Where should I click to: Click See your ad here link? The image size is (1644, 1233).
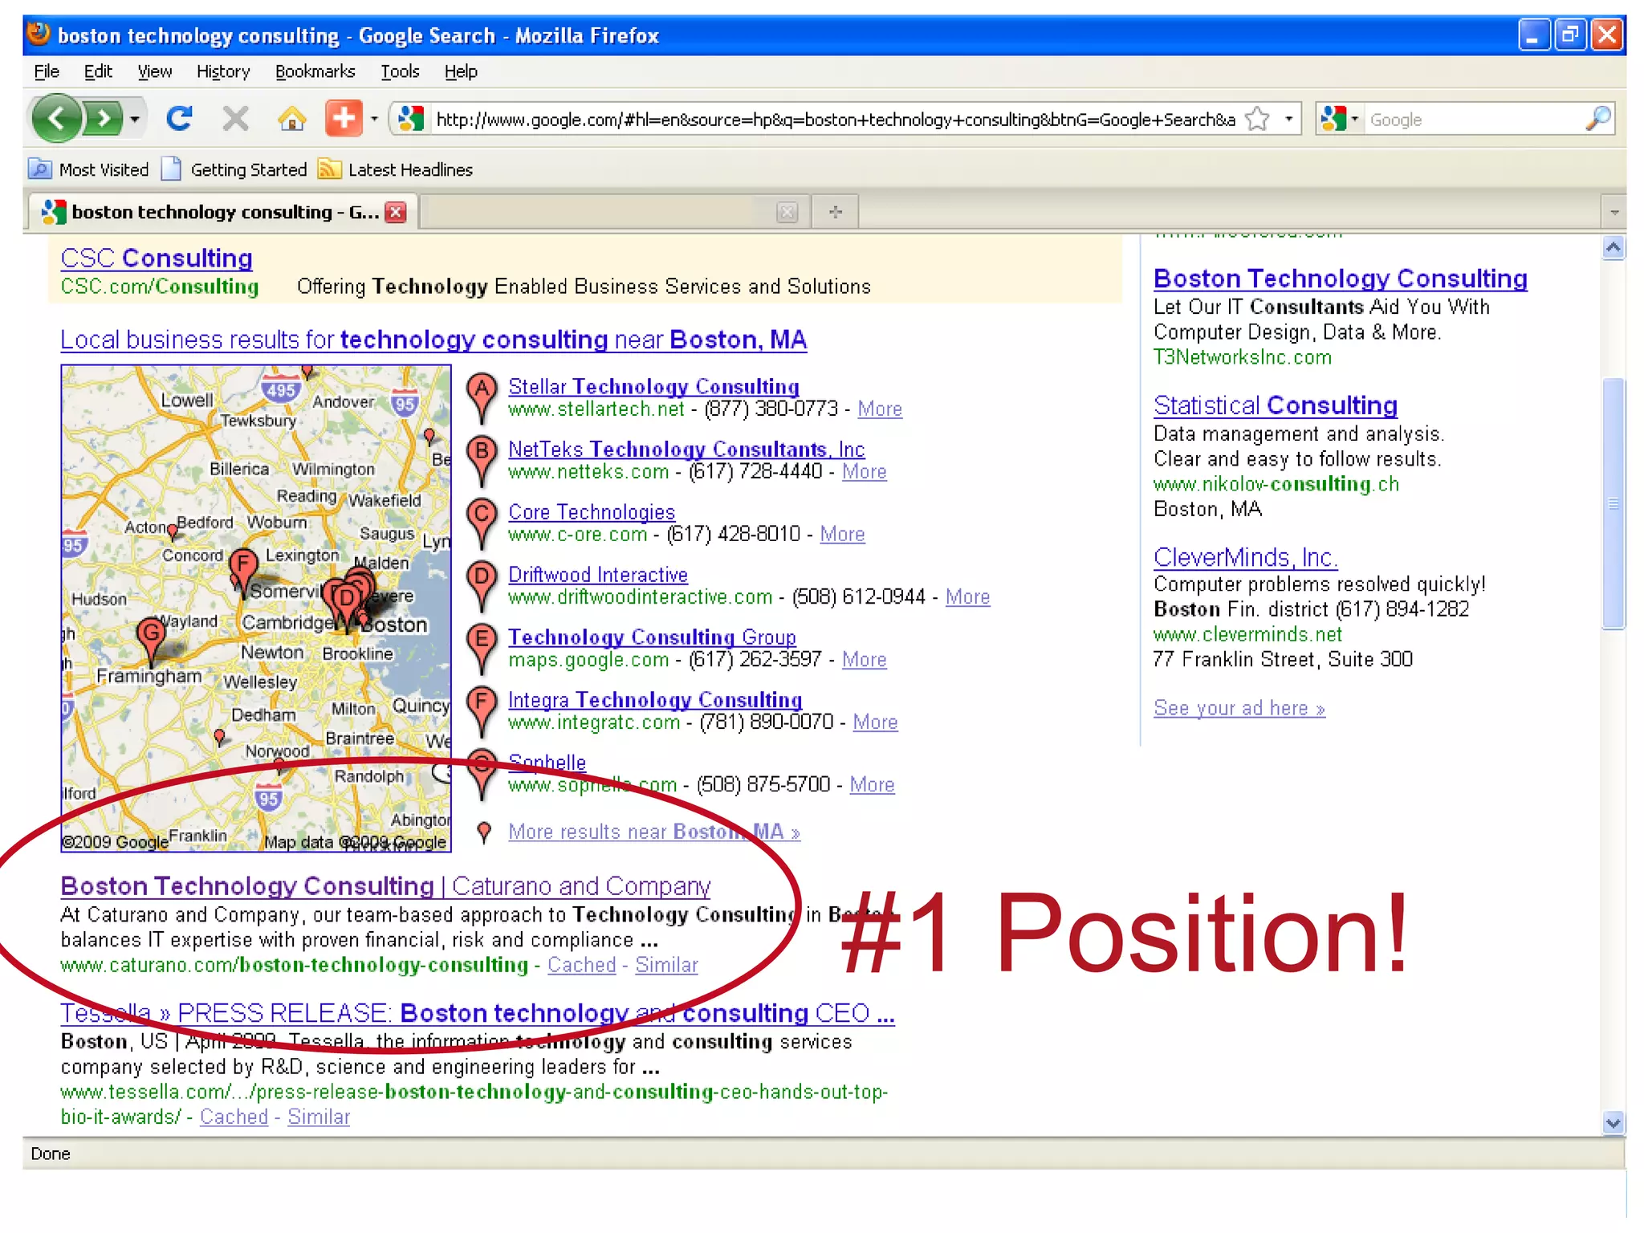click(1239, 708)
